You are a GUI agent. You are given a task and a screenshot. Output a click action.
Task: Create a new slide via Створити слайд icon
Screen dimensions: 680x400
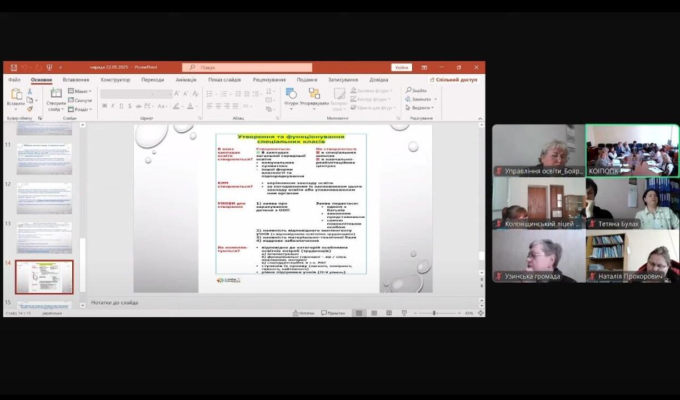coord(56,93)
